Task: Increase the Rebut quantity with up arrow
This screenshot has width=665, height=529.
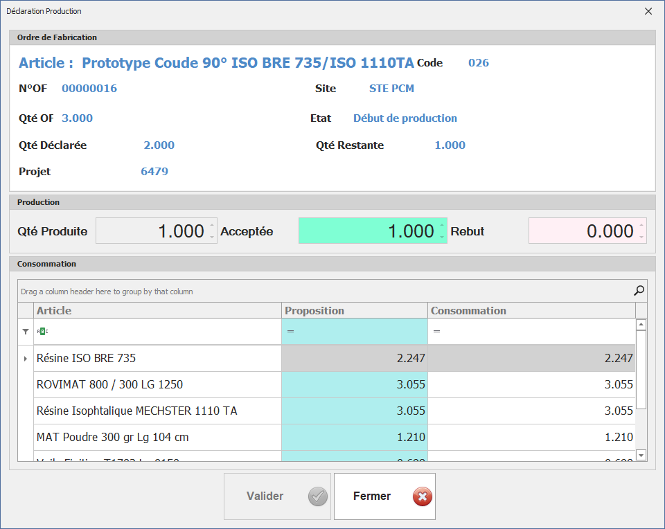Action: coord(641,225)
